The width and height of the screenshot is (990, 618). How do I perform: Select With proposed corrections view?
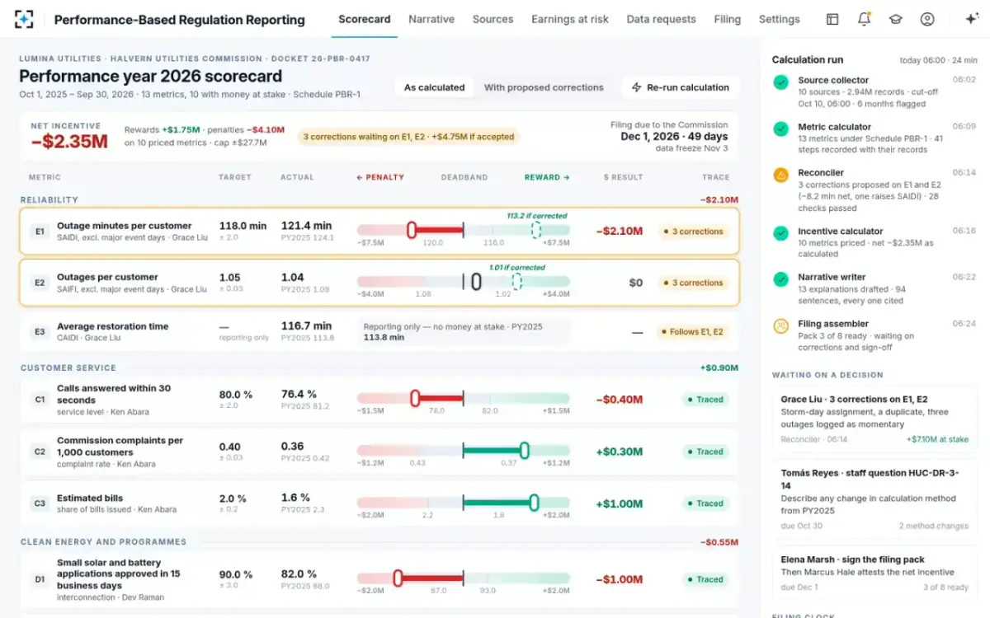point(544,87)
